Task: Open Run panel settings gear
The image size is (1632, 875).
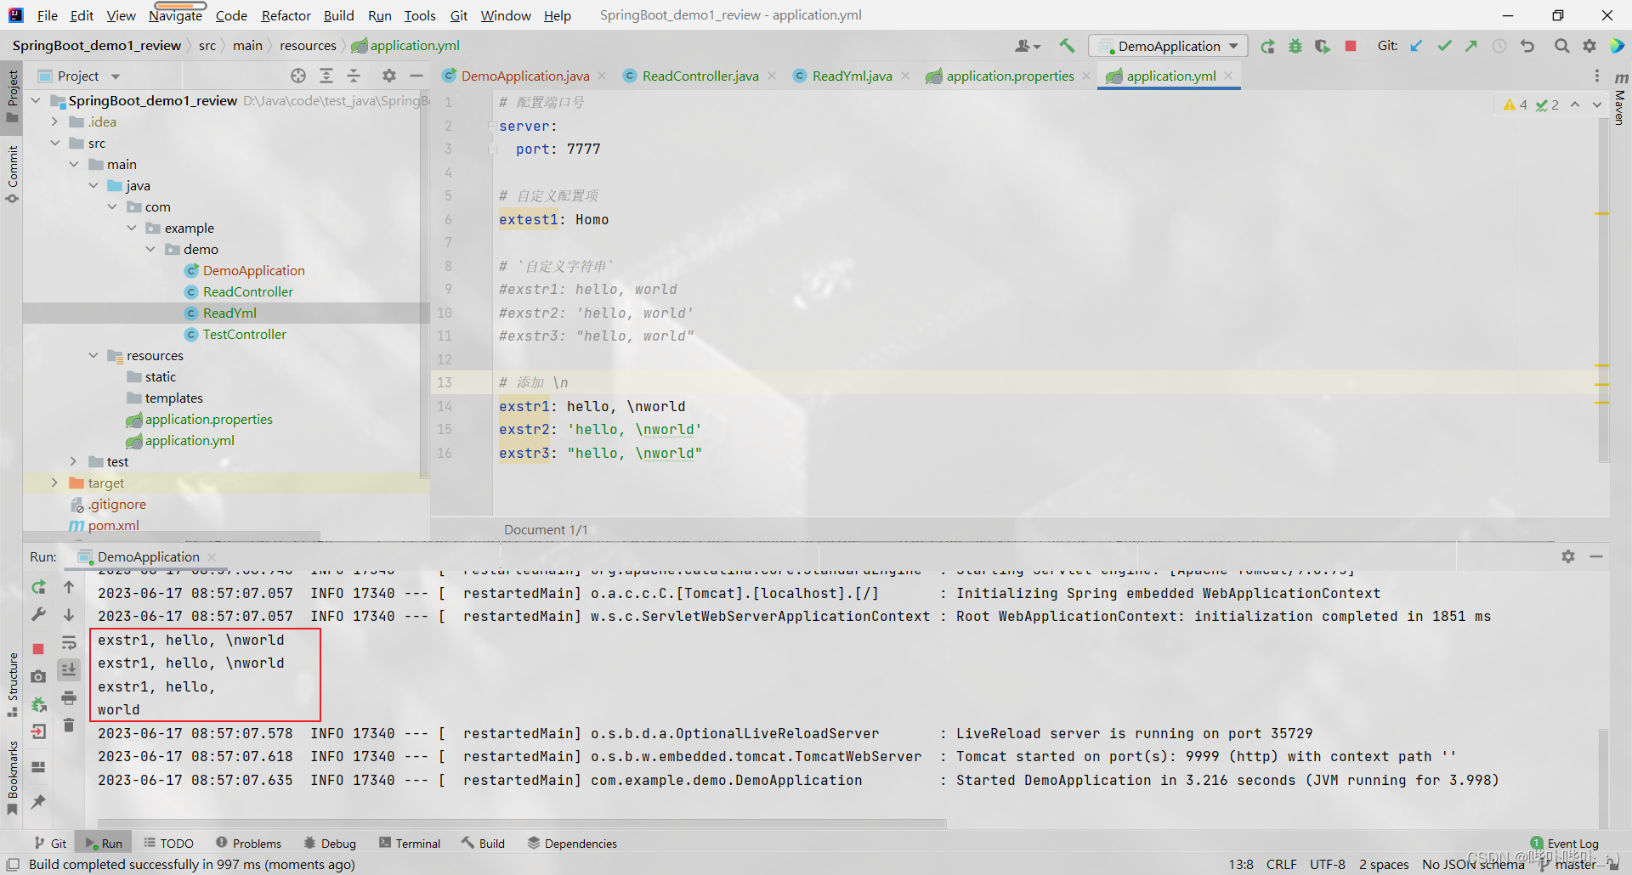Action: pos(1568,556)
